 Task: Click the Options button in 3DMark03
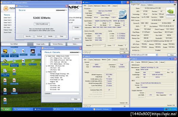click(x=77, y=39)
